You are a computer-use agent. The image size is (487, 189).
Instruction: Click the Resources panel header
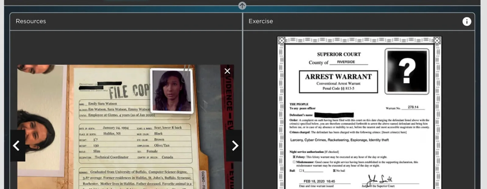126,21
